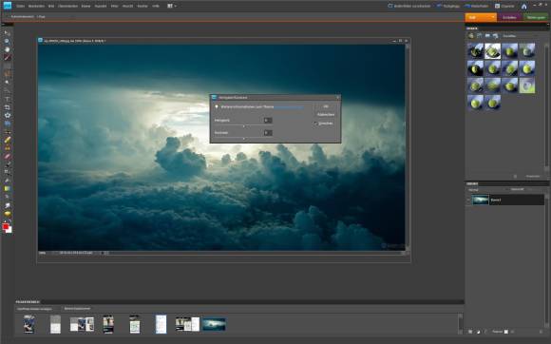Toggle the lock transparency checkbox in Layers panel
The width and height of the screenshot is (551, 344).
pos(506,332)
